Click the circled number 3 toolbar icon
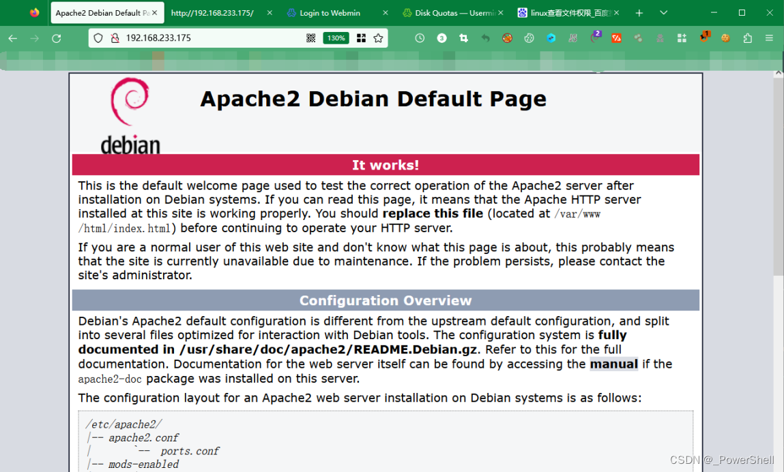Image resolution: width=784 pixels, height=472 pixels. click(x=441, y=38)
